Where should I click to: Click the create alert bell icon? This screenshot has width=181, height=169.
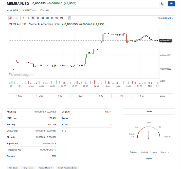[162, 4]
